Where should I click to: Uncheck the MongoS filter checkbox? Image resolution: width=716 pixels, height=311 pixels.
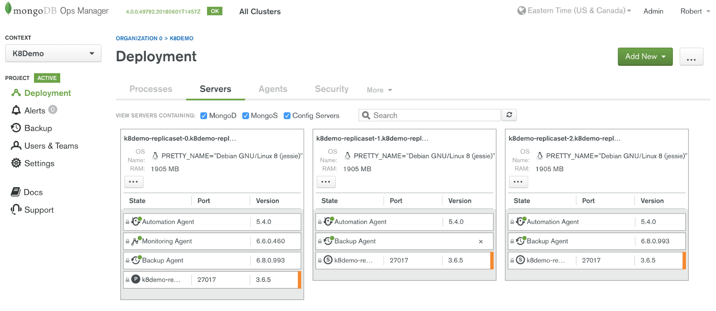click(x=246, y=116)
